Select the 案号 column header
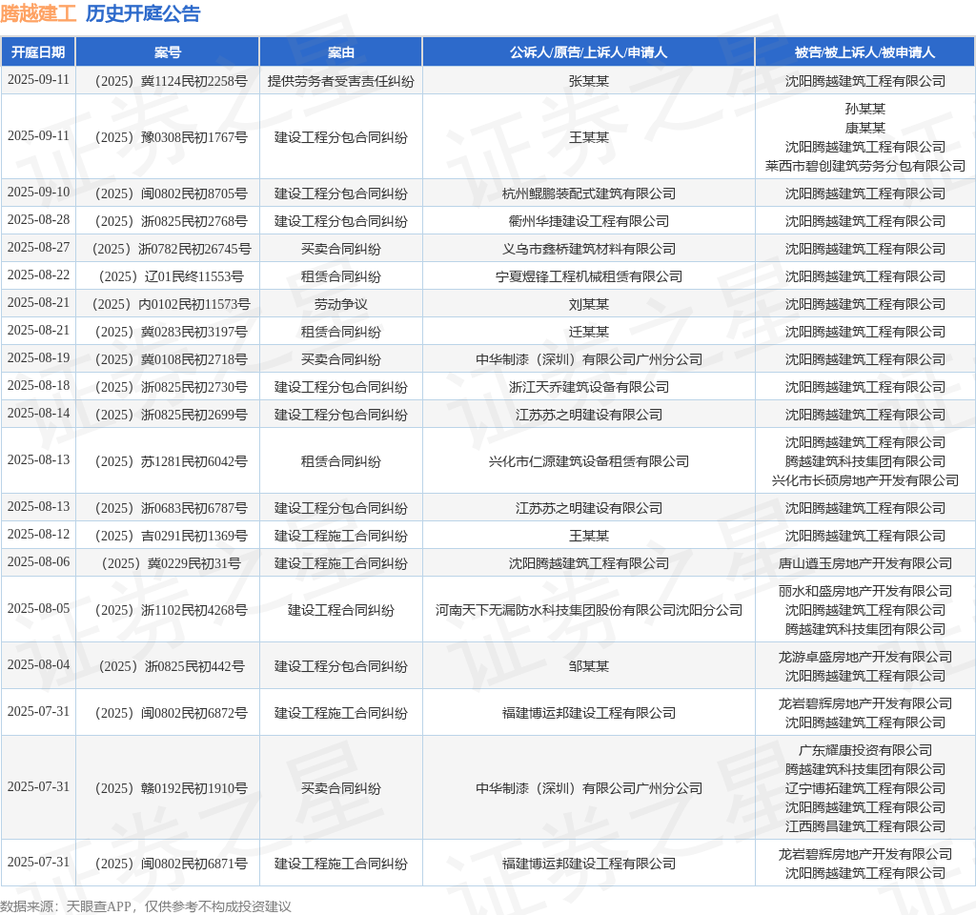The width and height of the screenshot is (976, 915). coord(168,52)
